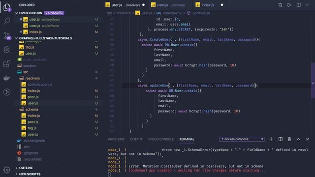Viewport: 315px width, 177px height.
Task: Switch to user.js schema tab
Action: (x=170, y=5)
